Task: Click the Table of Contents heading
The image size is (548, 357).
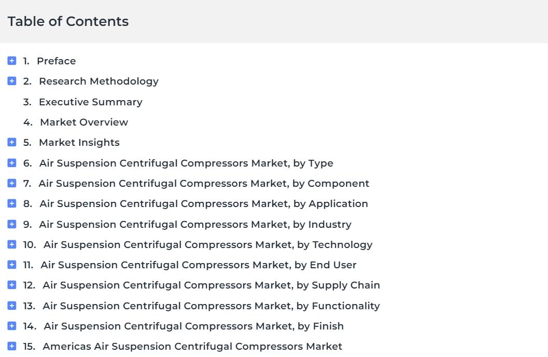Action: [x=68, y=21]
